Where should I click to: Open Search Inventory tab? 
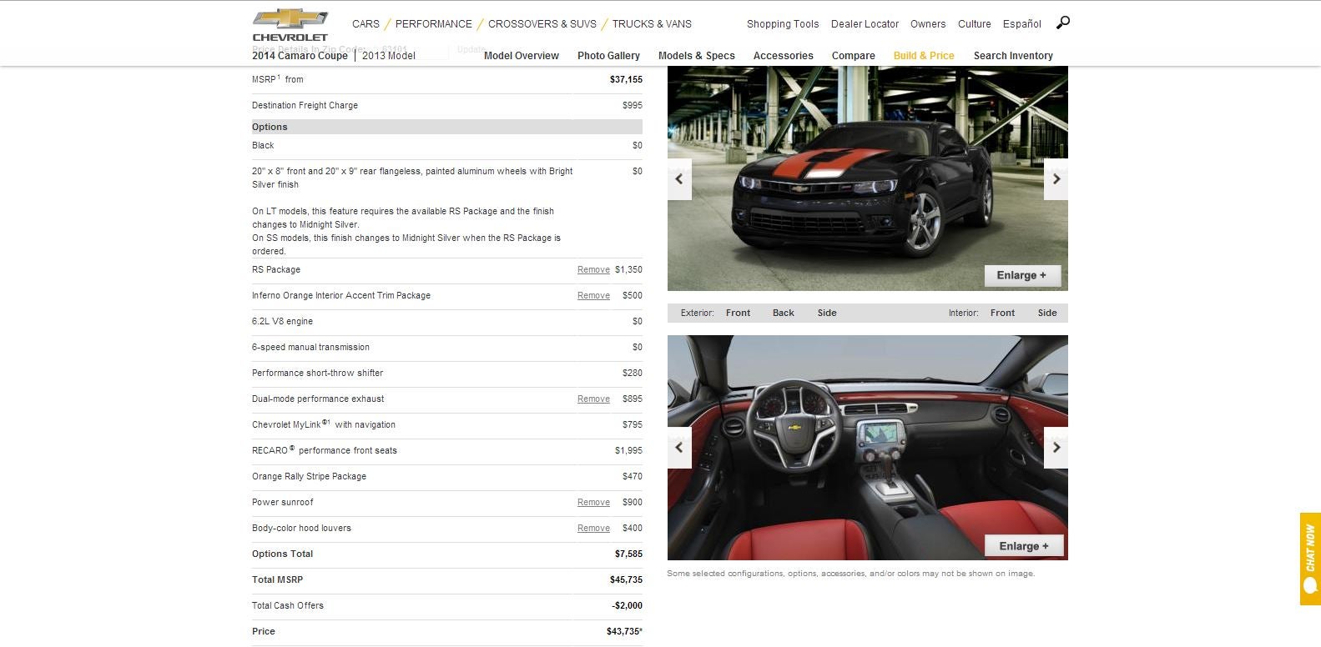(x=1013, y=56)
